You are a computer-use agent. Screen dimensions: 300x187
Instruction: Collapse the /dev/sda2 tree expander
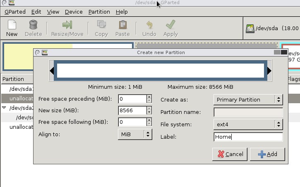(x=4, y=108)
